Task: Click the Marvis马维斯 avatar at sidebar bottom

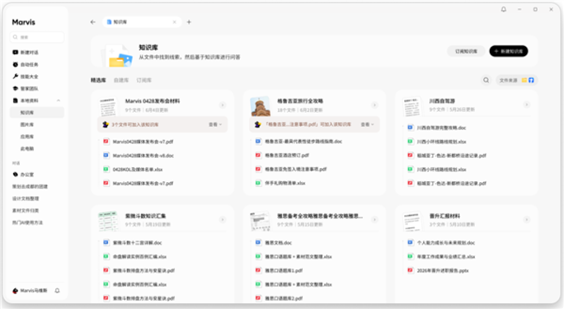Action: point(15,291)
